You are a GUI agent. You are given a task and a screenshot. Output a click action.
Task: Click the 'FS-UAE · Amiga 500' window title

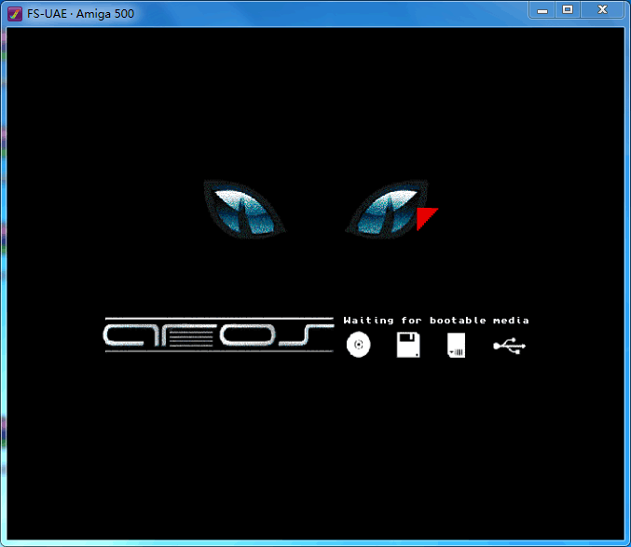pyautogui.click(x=80, y=14)
